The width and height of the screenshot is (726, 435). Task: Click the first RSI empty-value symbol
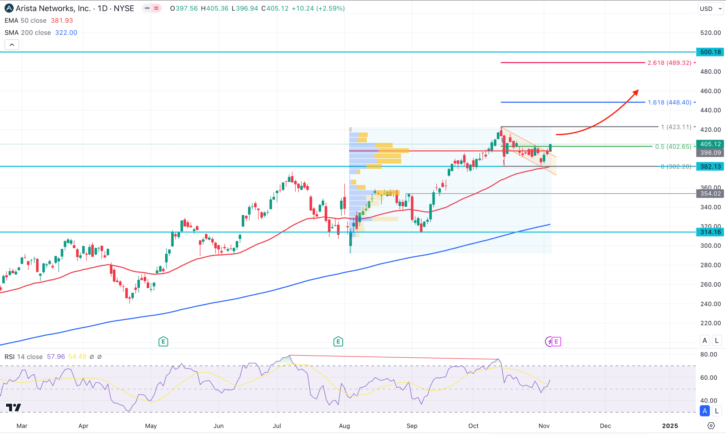click(92, 357)
